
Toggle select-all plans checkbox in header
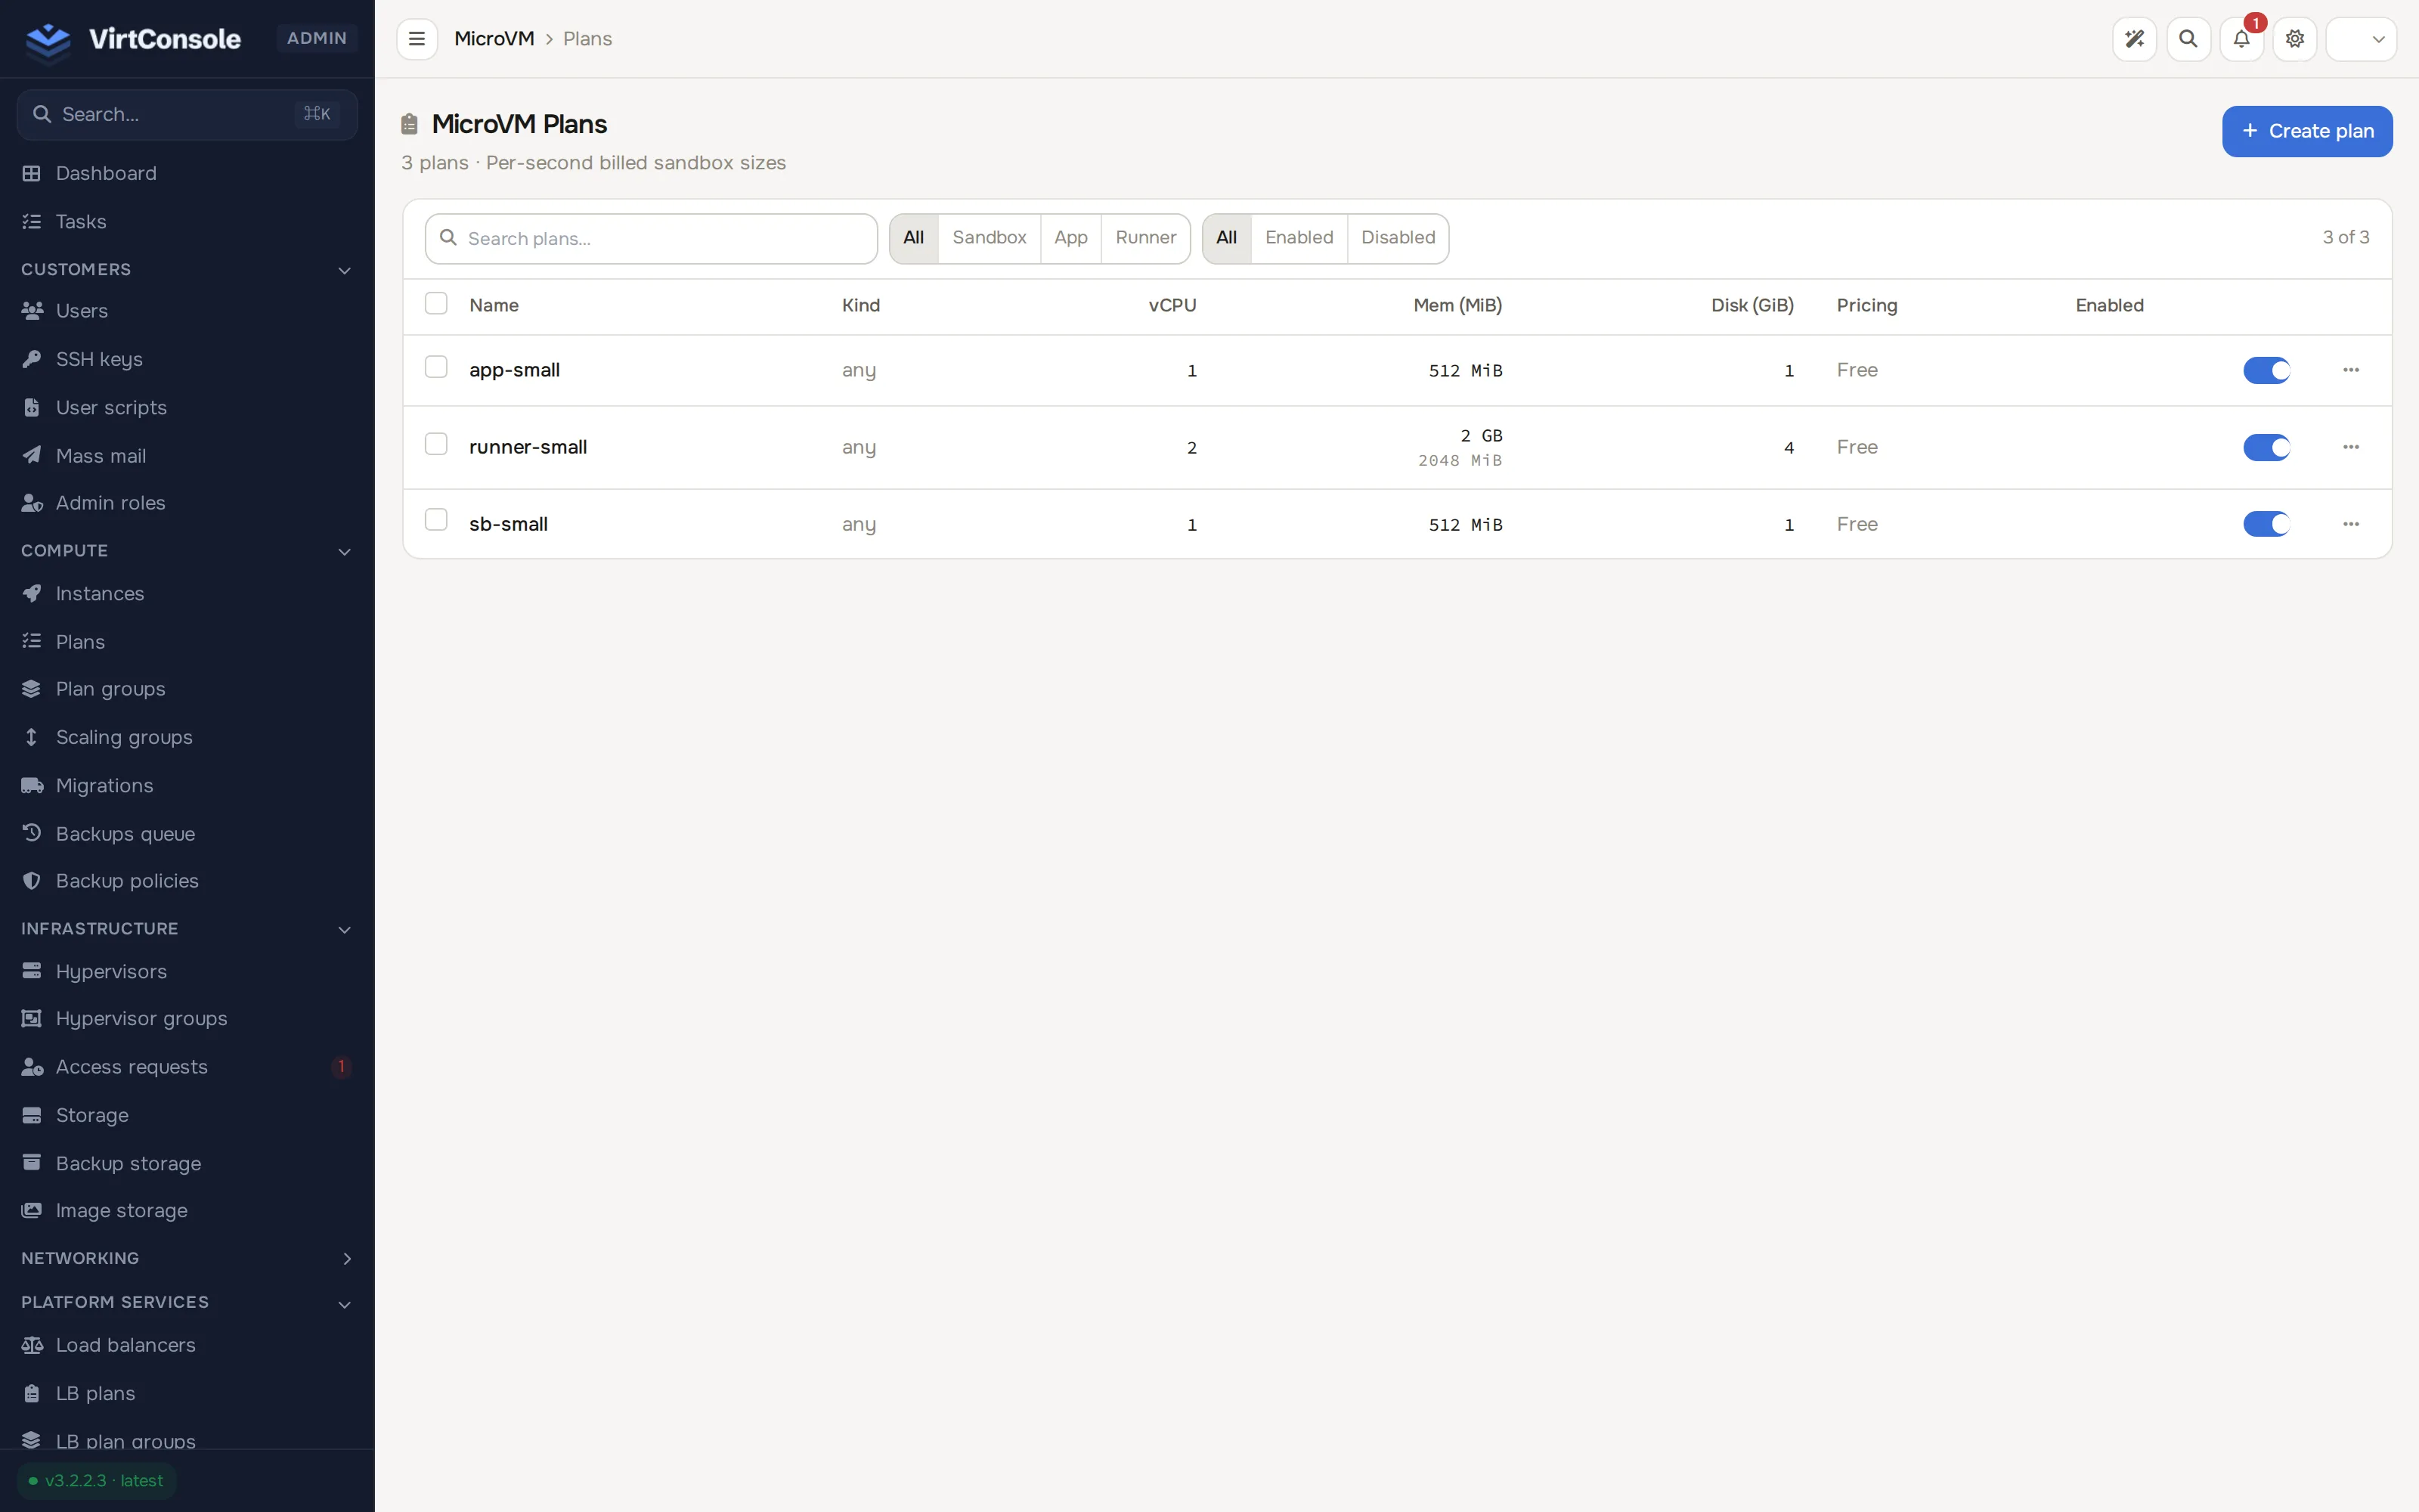(436, 303)
